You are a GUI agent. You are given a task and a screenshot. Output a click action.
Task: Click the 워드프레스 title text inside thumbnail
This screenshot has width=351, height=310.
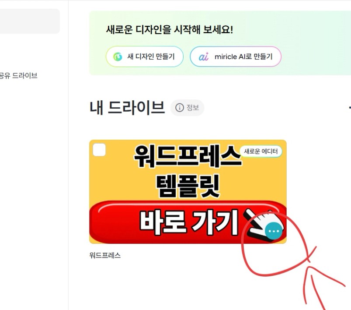[x=188, y=156]
